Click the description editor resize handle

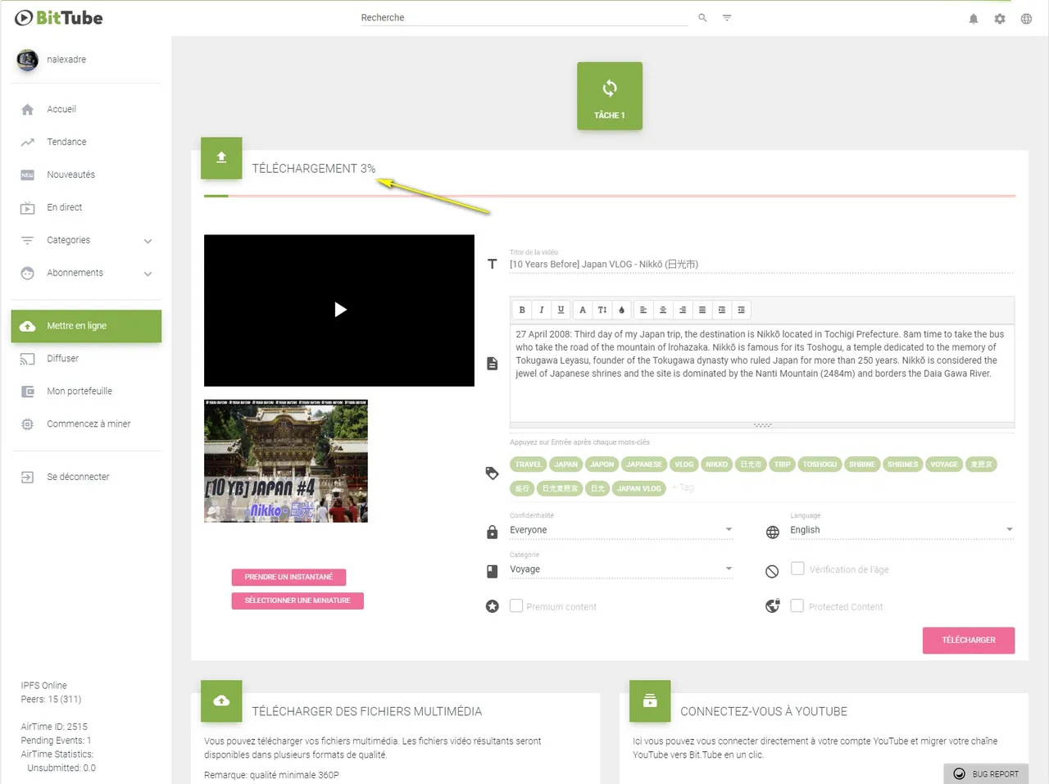(762, 425)
